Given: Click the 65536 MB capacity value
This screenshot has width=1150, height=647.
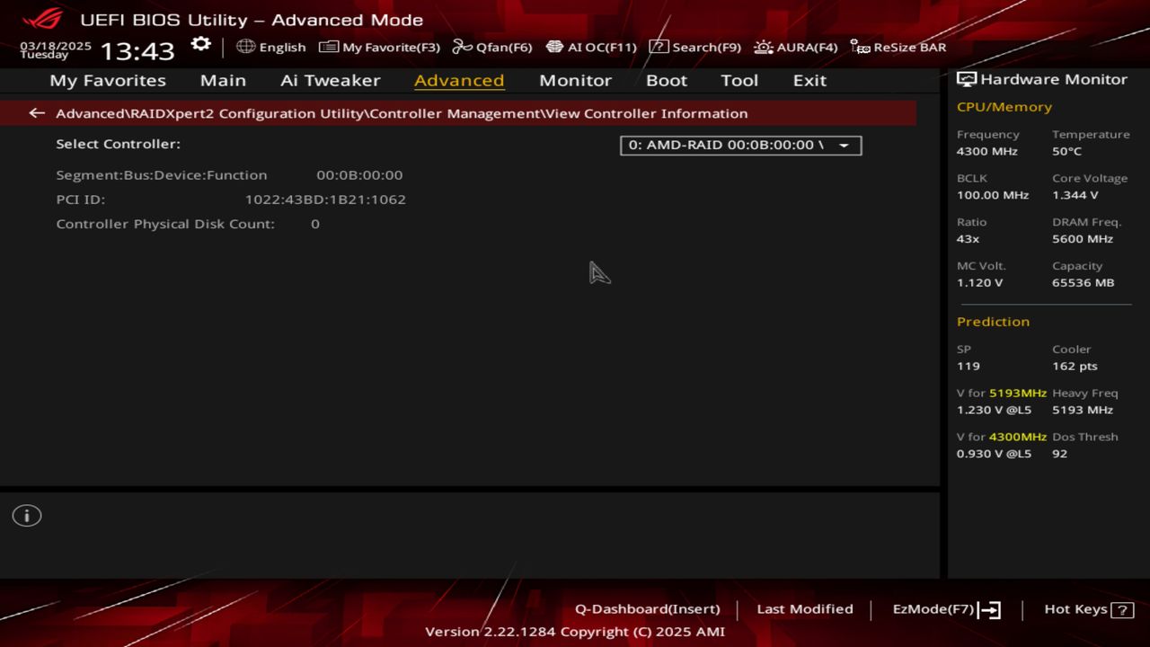Looking at the screenshot, I should (x=1084, y=283).
